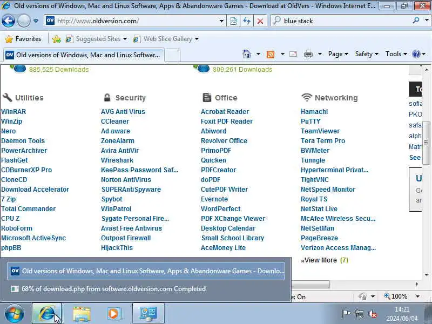Click the search magnifier button
This screenshot has height=324, width=432.
coord(416,21)
